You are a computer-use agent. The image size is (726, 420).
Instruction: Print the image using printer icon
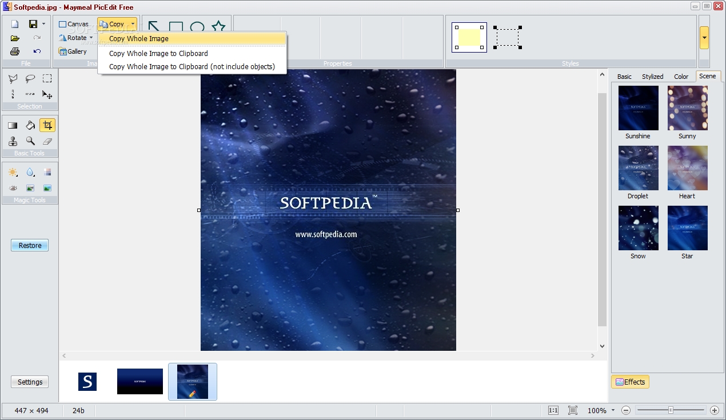click(x=15, y=51)
